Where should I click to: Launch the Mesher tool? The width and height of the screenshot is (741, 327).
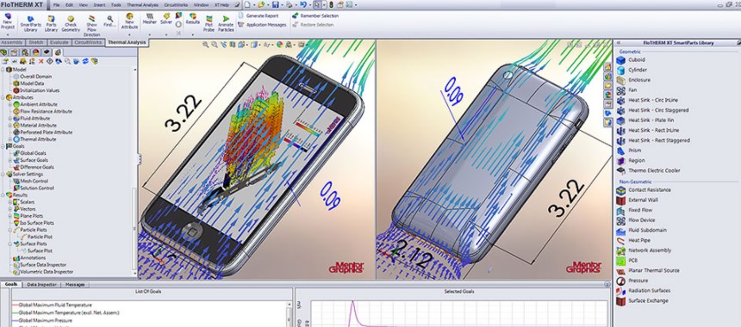pyautogui.click(x=150, y=19)
